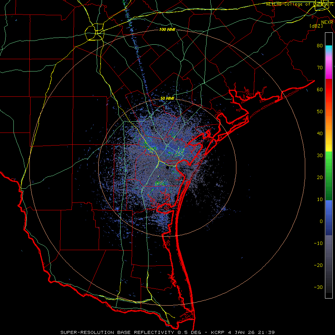Click the positive 10 value on the dBZ scale
Viewport: 335px width, 335px height.
320,200
